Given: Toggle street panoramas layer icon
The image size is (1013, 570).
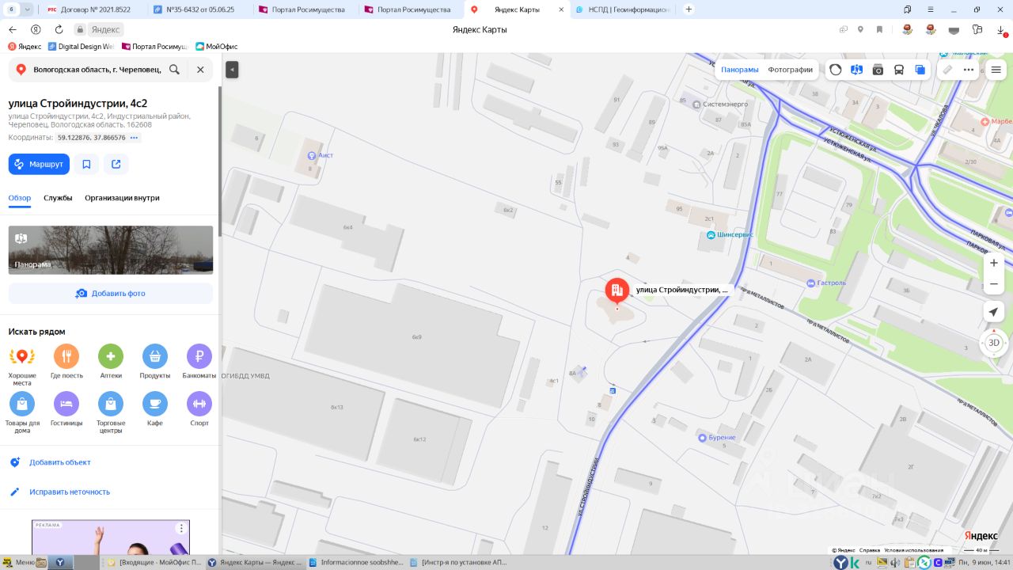Looking at the screenshot, I should (x=856, y=70).
